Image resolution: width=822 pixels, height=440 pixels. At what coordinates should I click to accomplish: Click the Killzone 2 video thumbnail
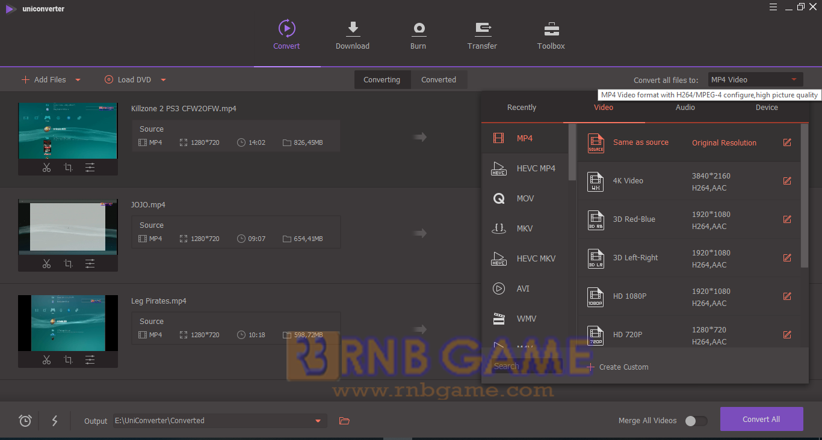[68, 130]
